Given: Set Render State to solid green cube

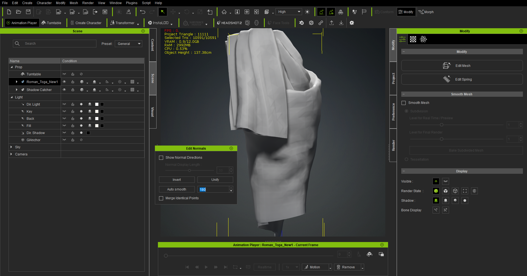Looking at the screenshot, I should [x=436, y=191].
